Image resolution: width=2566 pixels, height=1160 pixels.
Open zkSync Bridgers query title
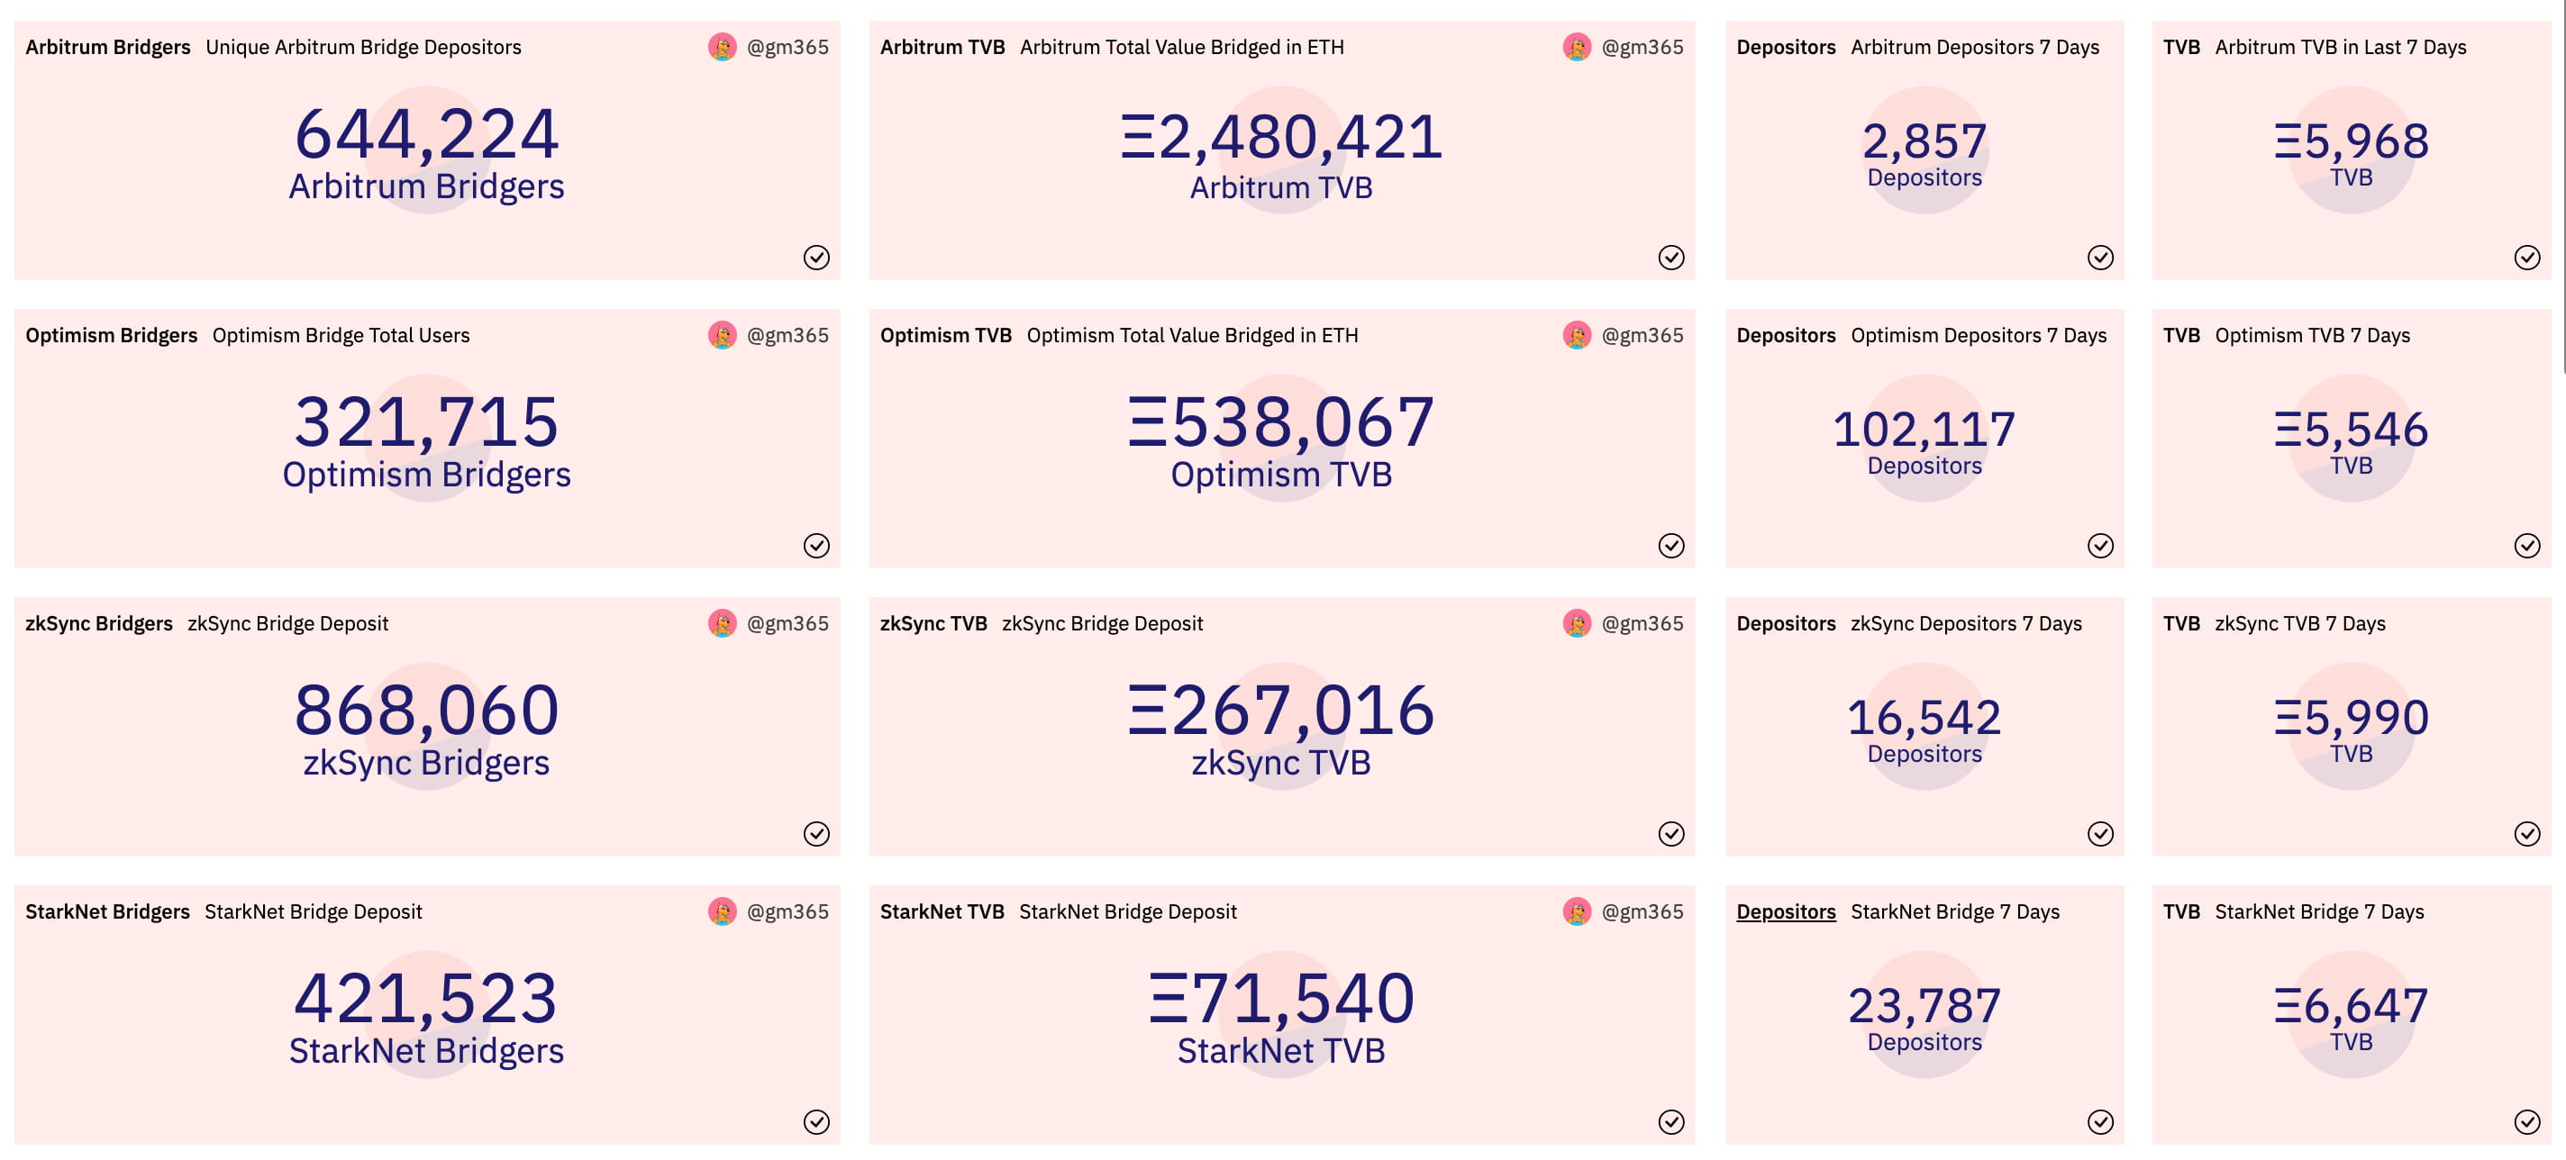point(98,623)
